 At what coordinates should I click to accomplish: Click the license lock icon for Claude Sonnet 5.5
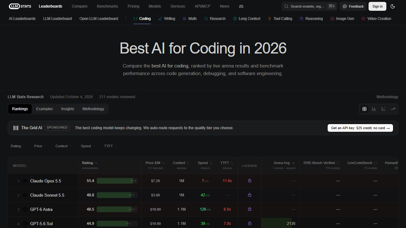250,195
